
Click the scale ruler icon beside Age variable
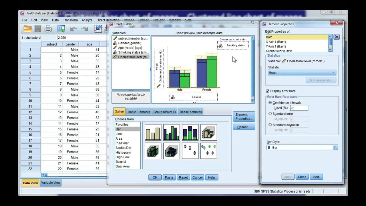[115, 48]
